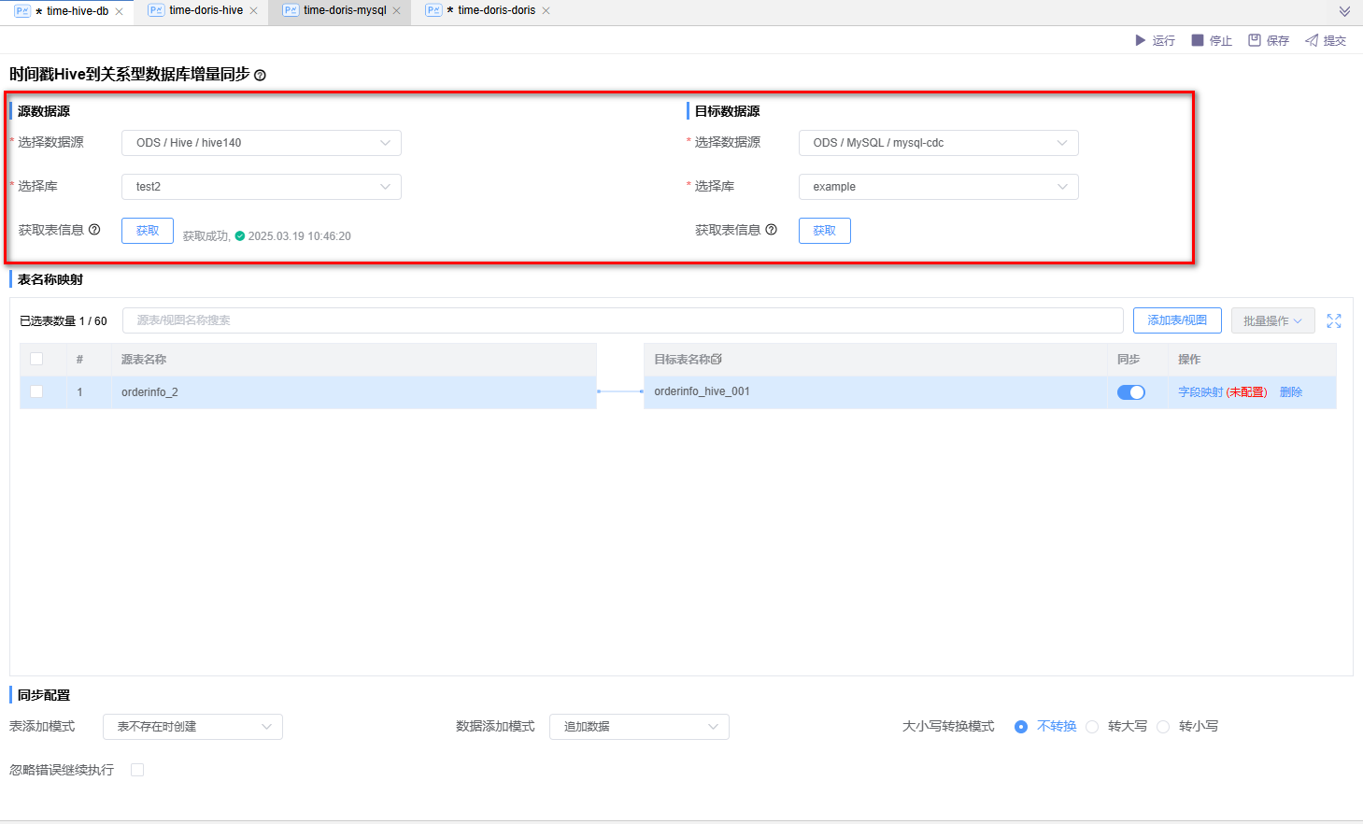
Task: Click edit icon next to 目标表名称 header
Action: point(717,360)
